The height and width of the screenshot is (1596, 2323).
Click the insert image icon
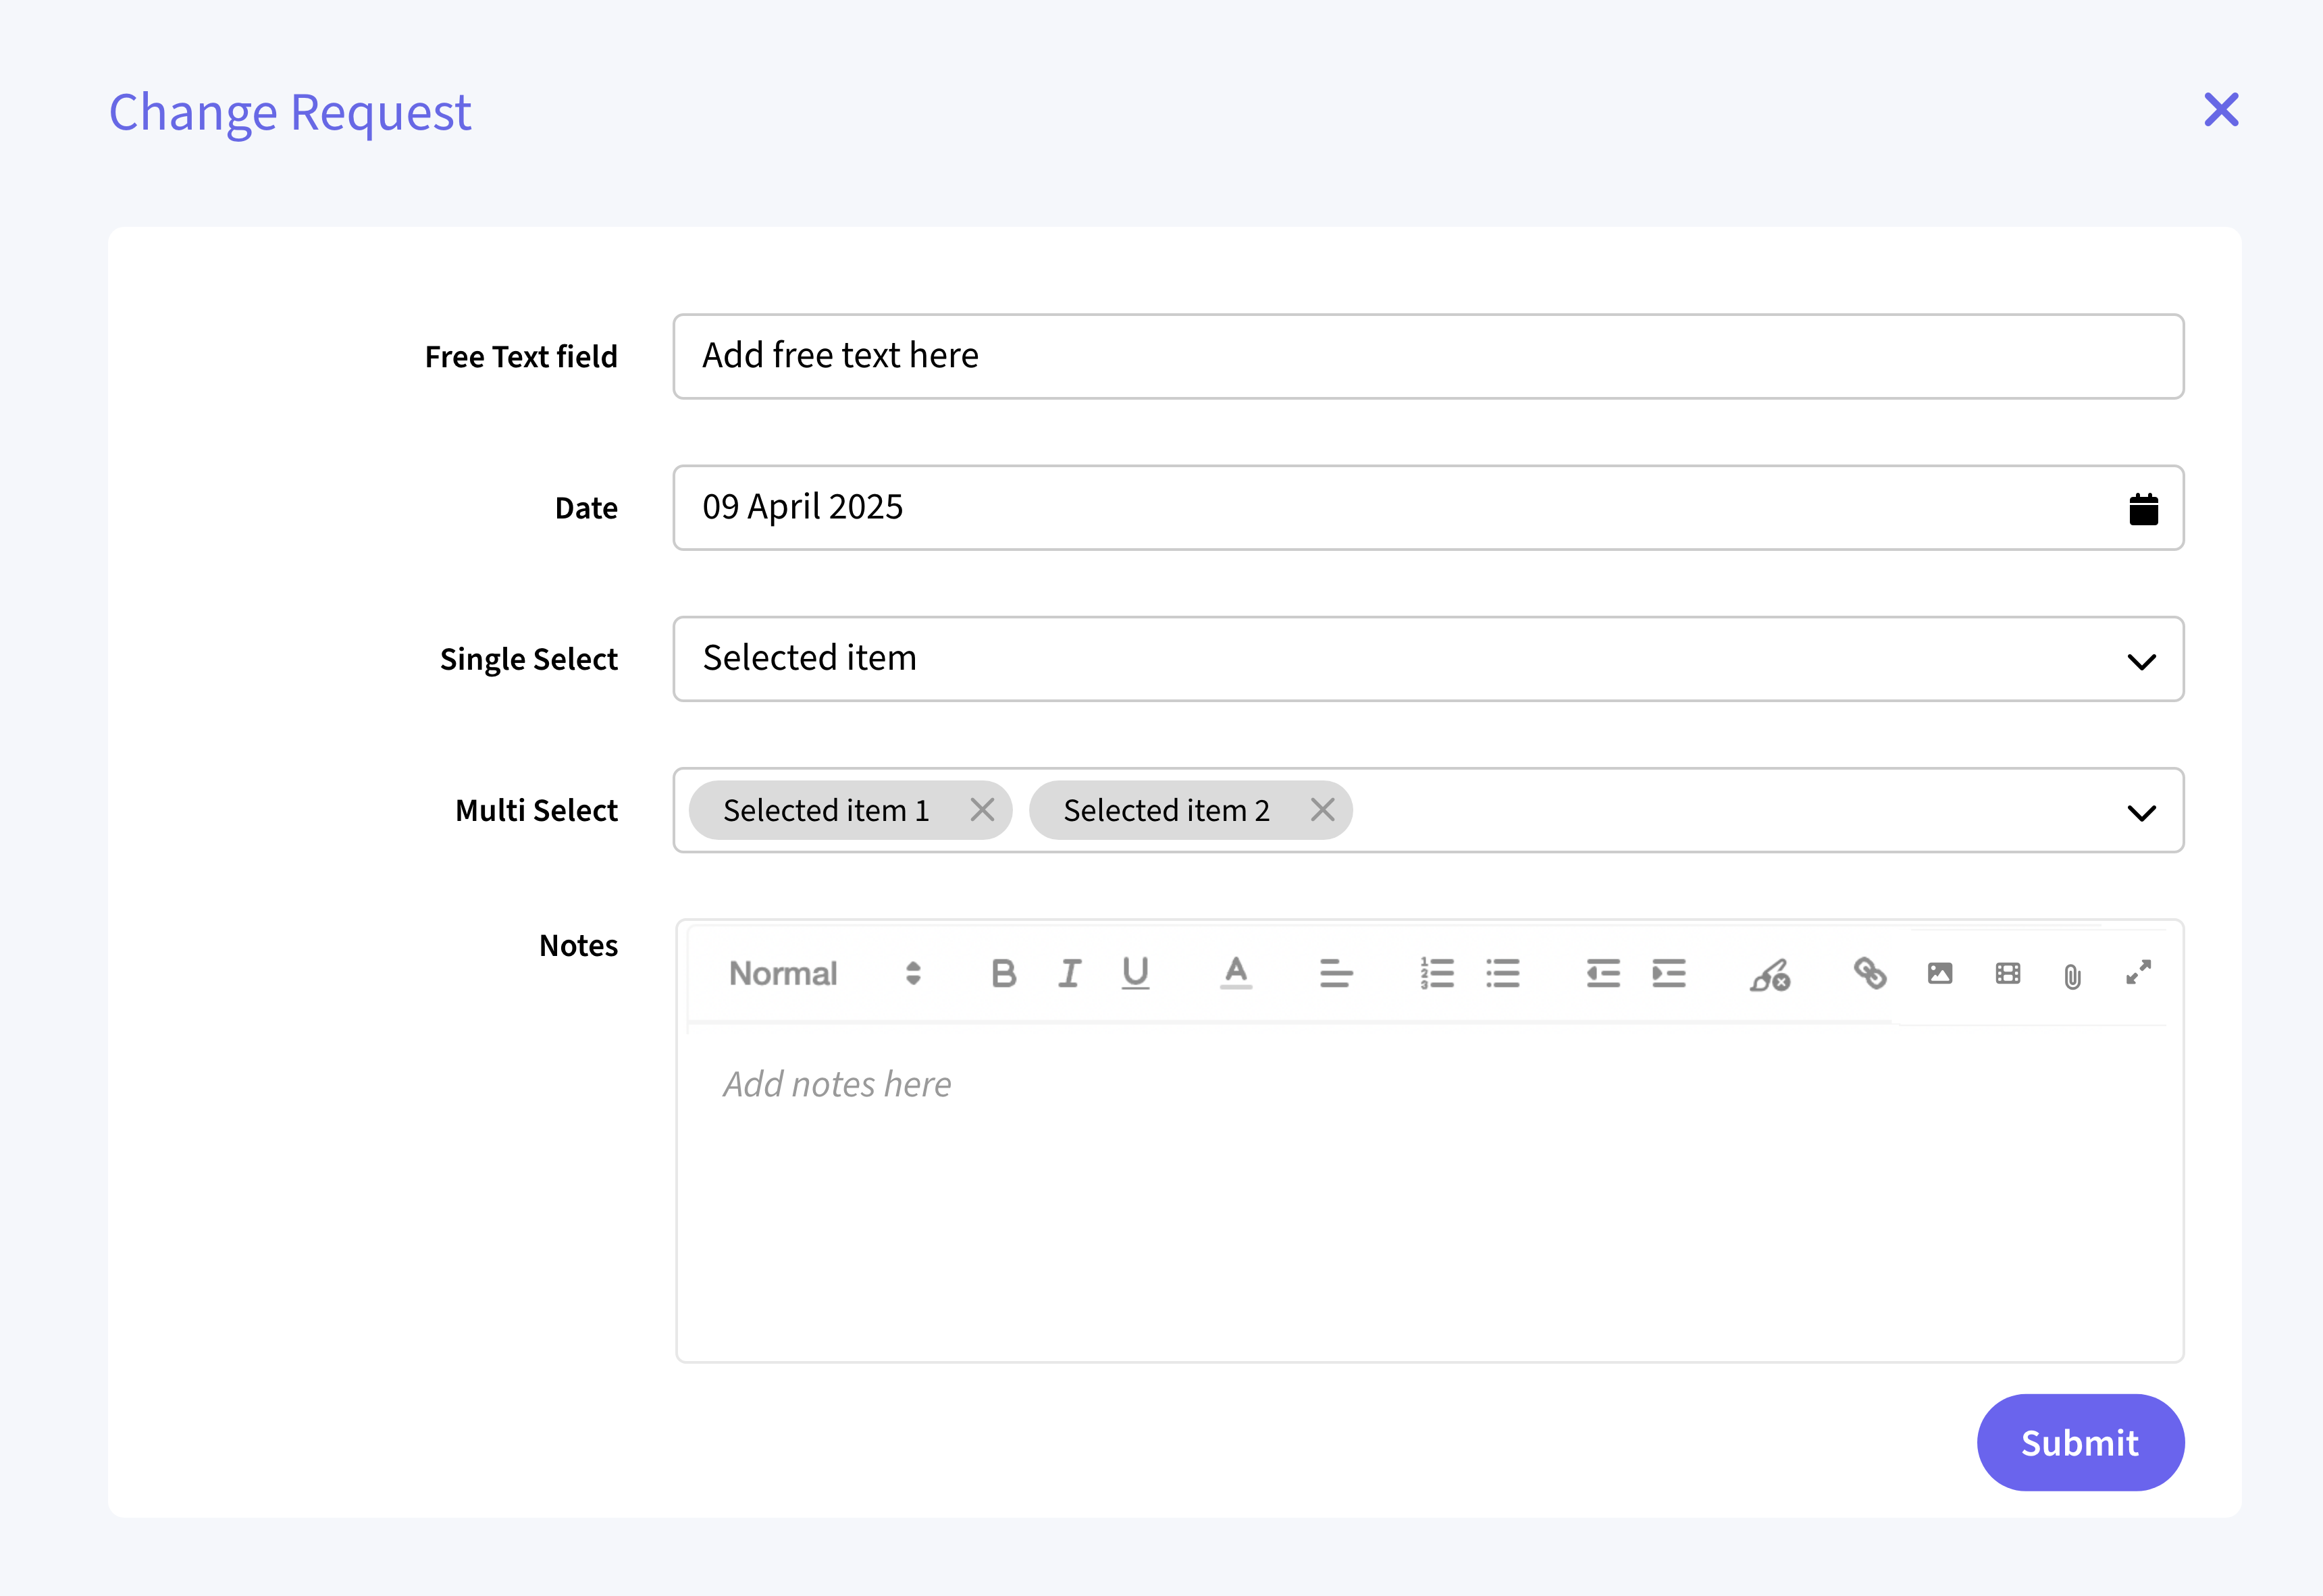click(x=1940, y=973)
